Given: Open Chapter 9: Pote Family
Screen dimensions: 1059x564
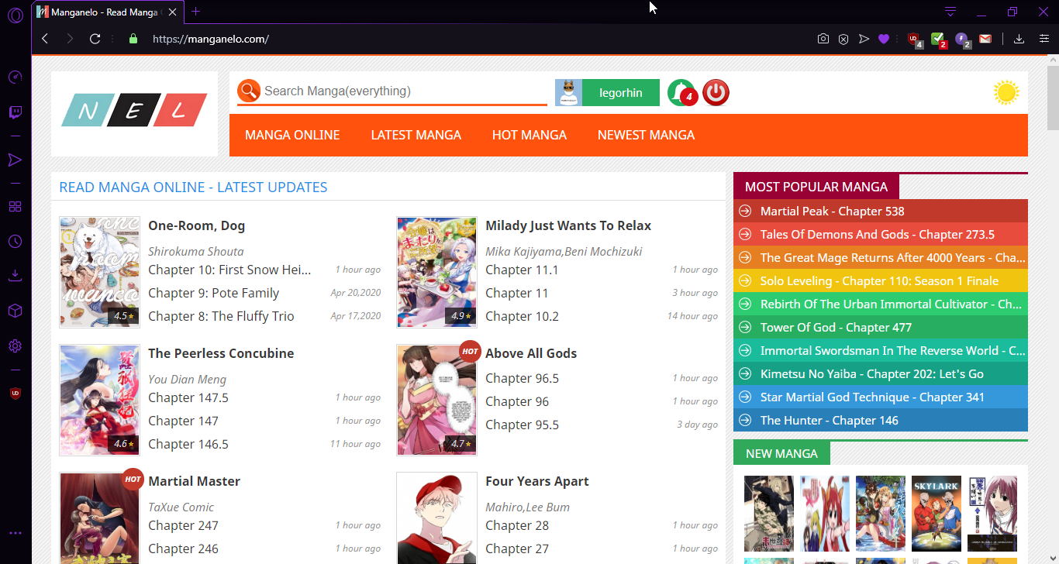Looking at the screenshot, I should 213,293.
